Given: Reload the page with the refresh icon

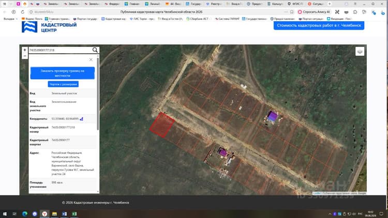Looking at the screenshot, I should [x=23, y=12].
